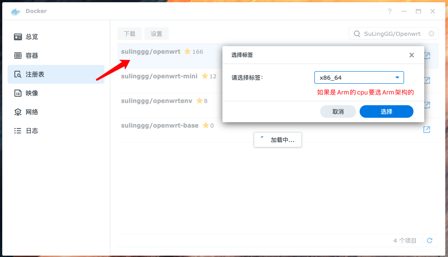
Task: Click the 设置 settings button
Action: tap(157, 34)
